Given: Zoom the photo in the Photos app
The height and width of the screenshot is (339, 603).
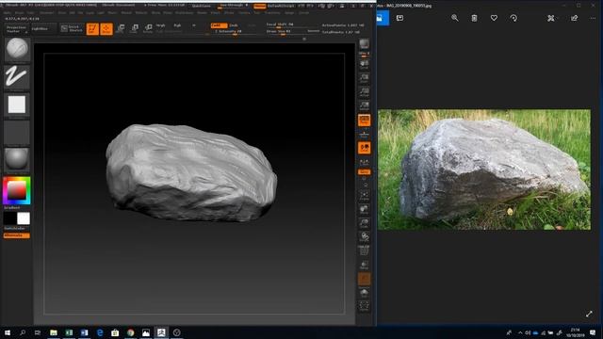Looking at the screenshot, I should pyautogui.click(x=454, y=18).
